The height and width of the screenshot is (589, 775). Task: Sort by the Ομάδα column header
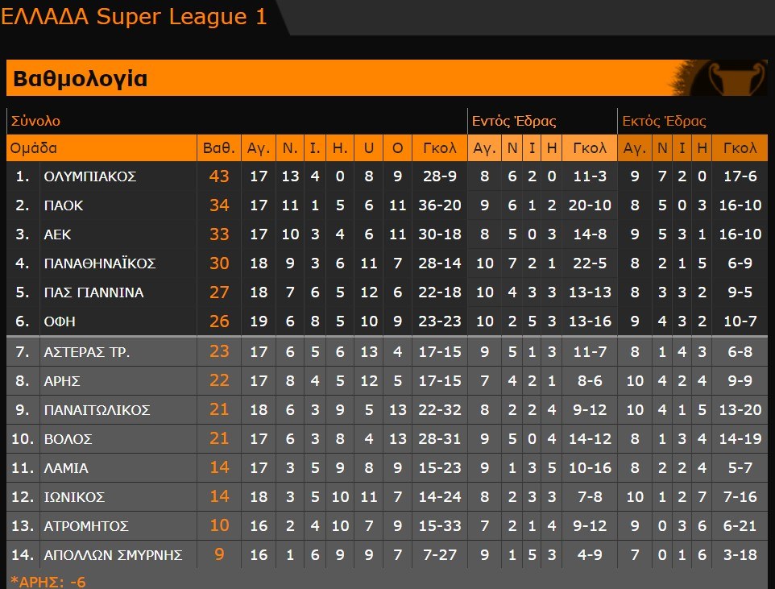(x=34, y=148)
